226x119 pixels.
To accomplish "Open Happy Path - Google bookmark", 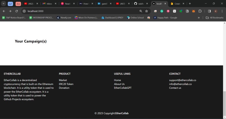I will 165,18.
